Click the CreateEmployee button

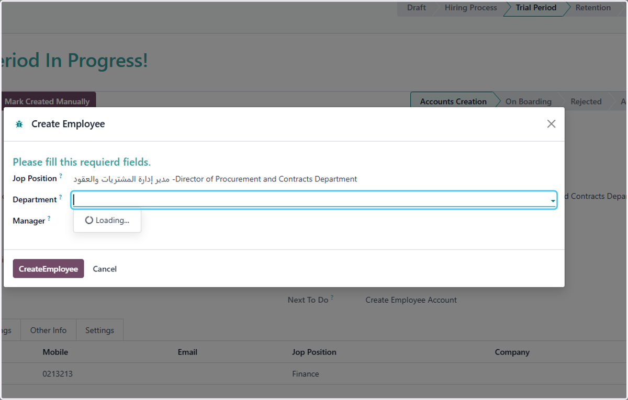[48, 269]
